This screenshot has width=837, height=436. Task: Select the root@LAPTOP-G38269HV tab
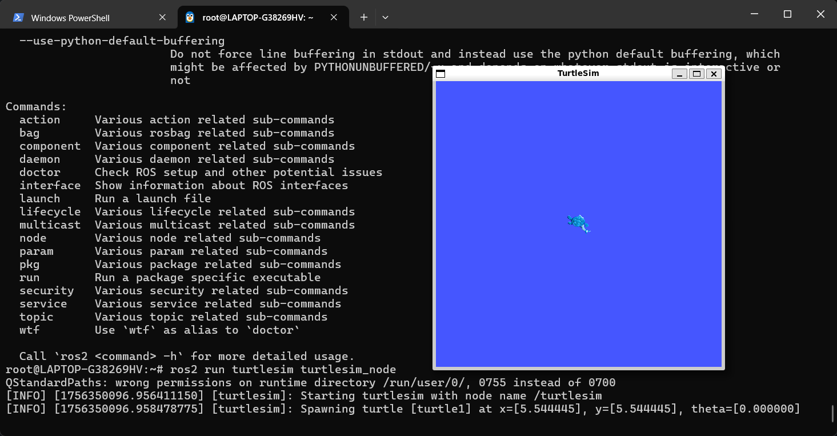click(x=257, y=18)
